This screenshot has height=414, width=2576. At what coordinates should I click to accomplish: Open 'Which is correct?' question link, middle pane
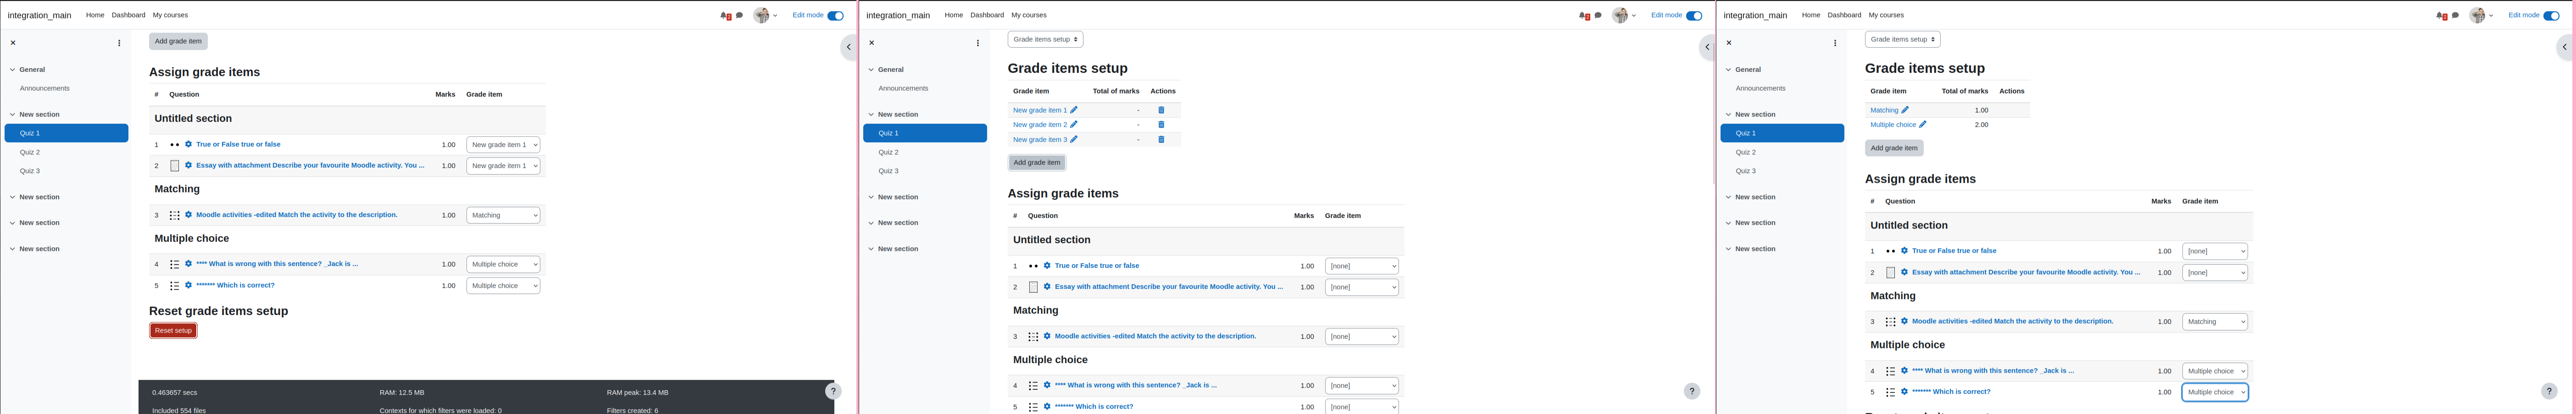tap(1094, 406)
